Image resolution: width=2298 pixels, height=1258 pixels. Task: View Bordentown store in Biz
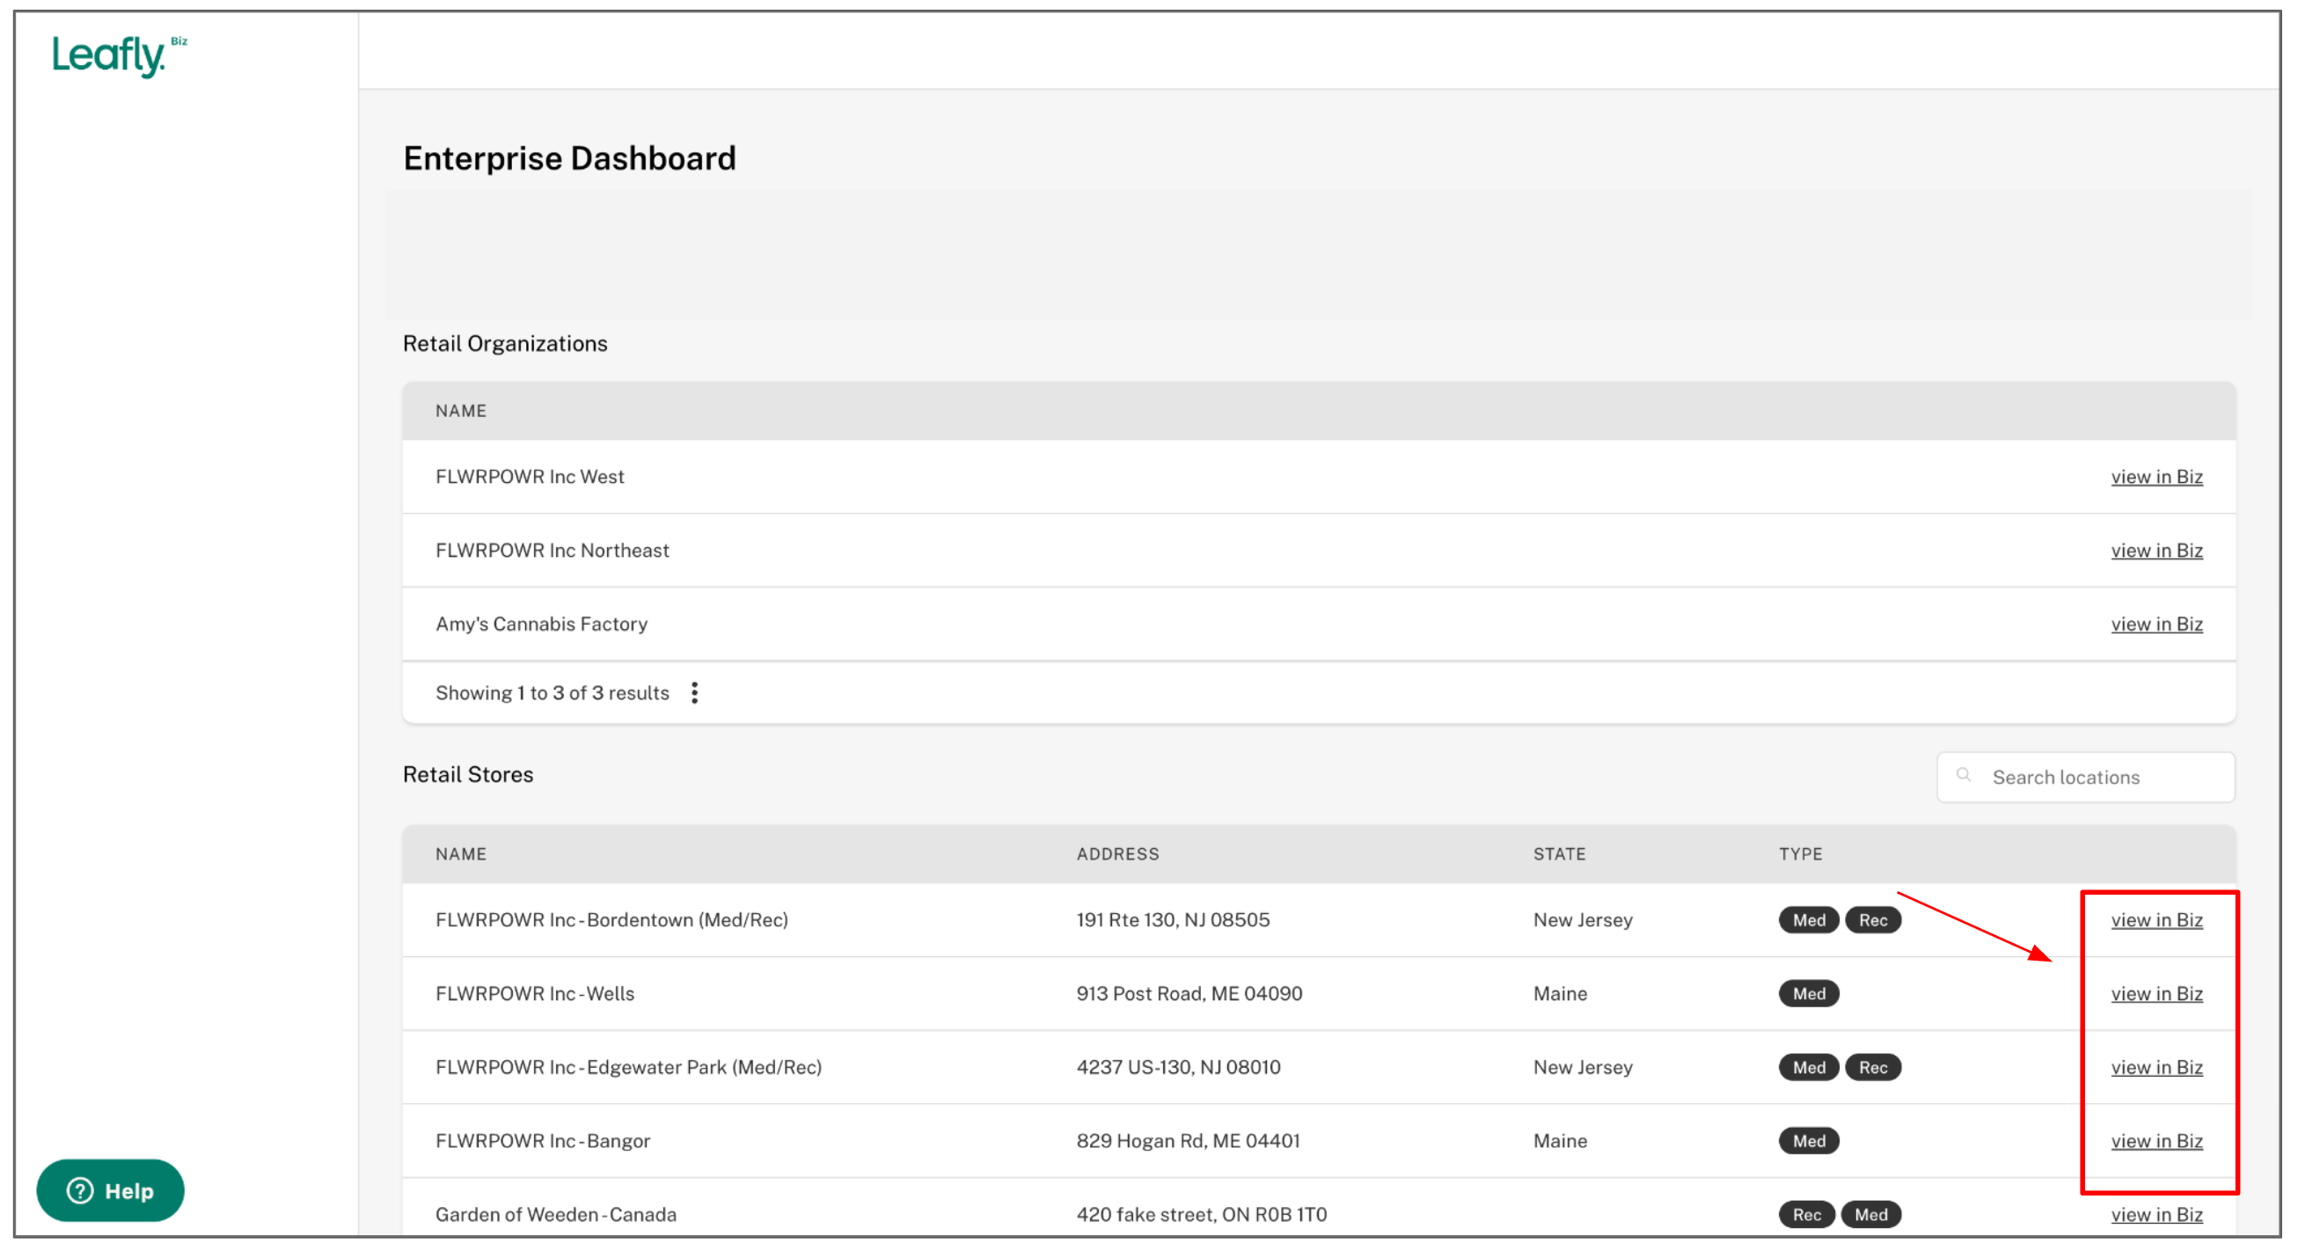pyautogui.click(x=2156, y=920)
